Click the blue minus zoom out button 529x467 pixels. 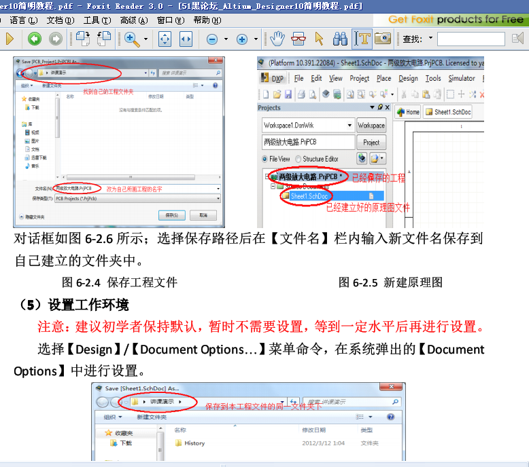pos(212,39)
